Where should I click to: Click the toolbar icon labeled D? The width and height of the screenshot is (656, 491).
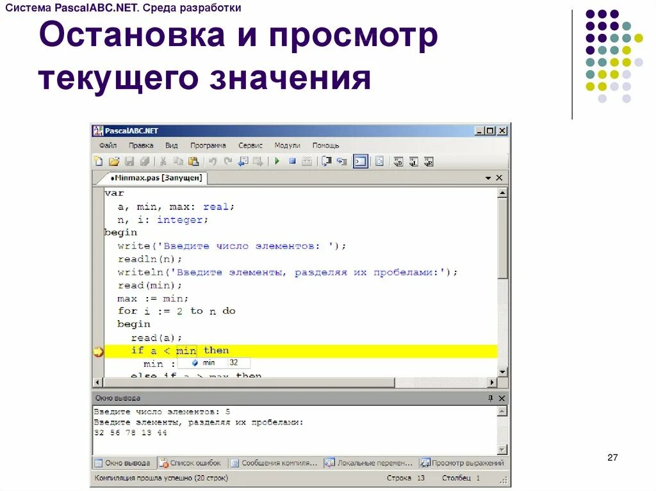point(398,161)
